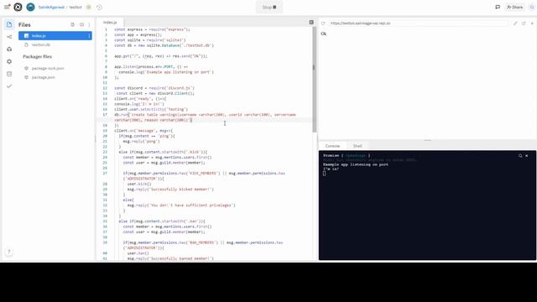537x302 pixels.
Task: Stop the running repl
Action: coord(269,8)
